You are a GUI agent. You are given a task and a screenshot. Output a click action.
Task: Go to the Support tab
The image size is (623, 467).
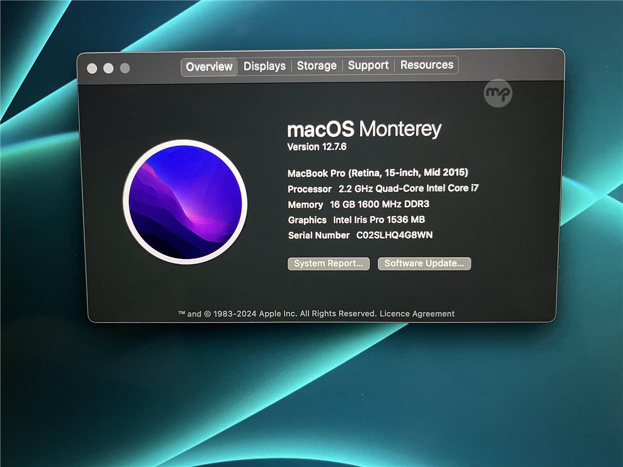click(x=368, y=65)
